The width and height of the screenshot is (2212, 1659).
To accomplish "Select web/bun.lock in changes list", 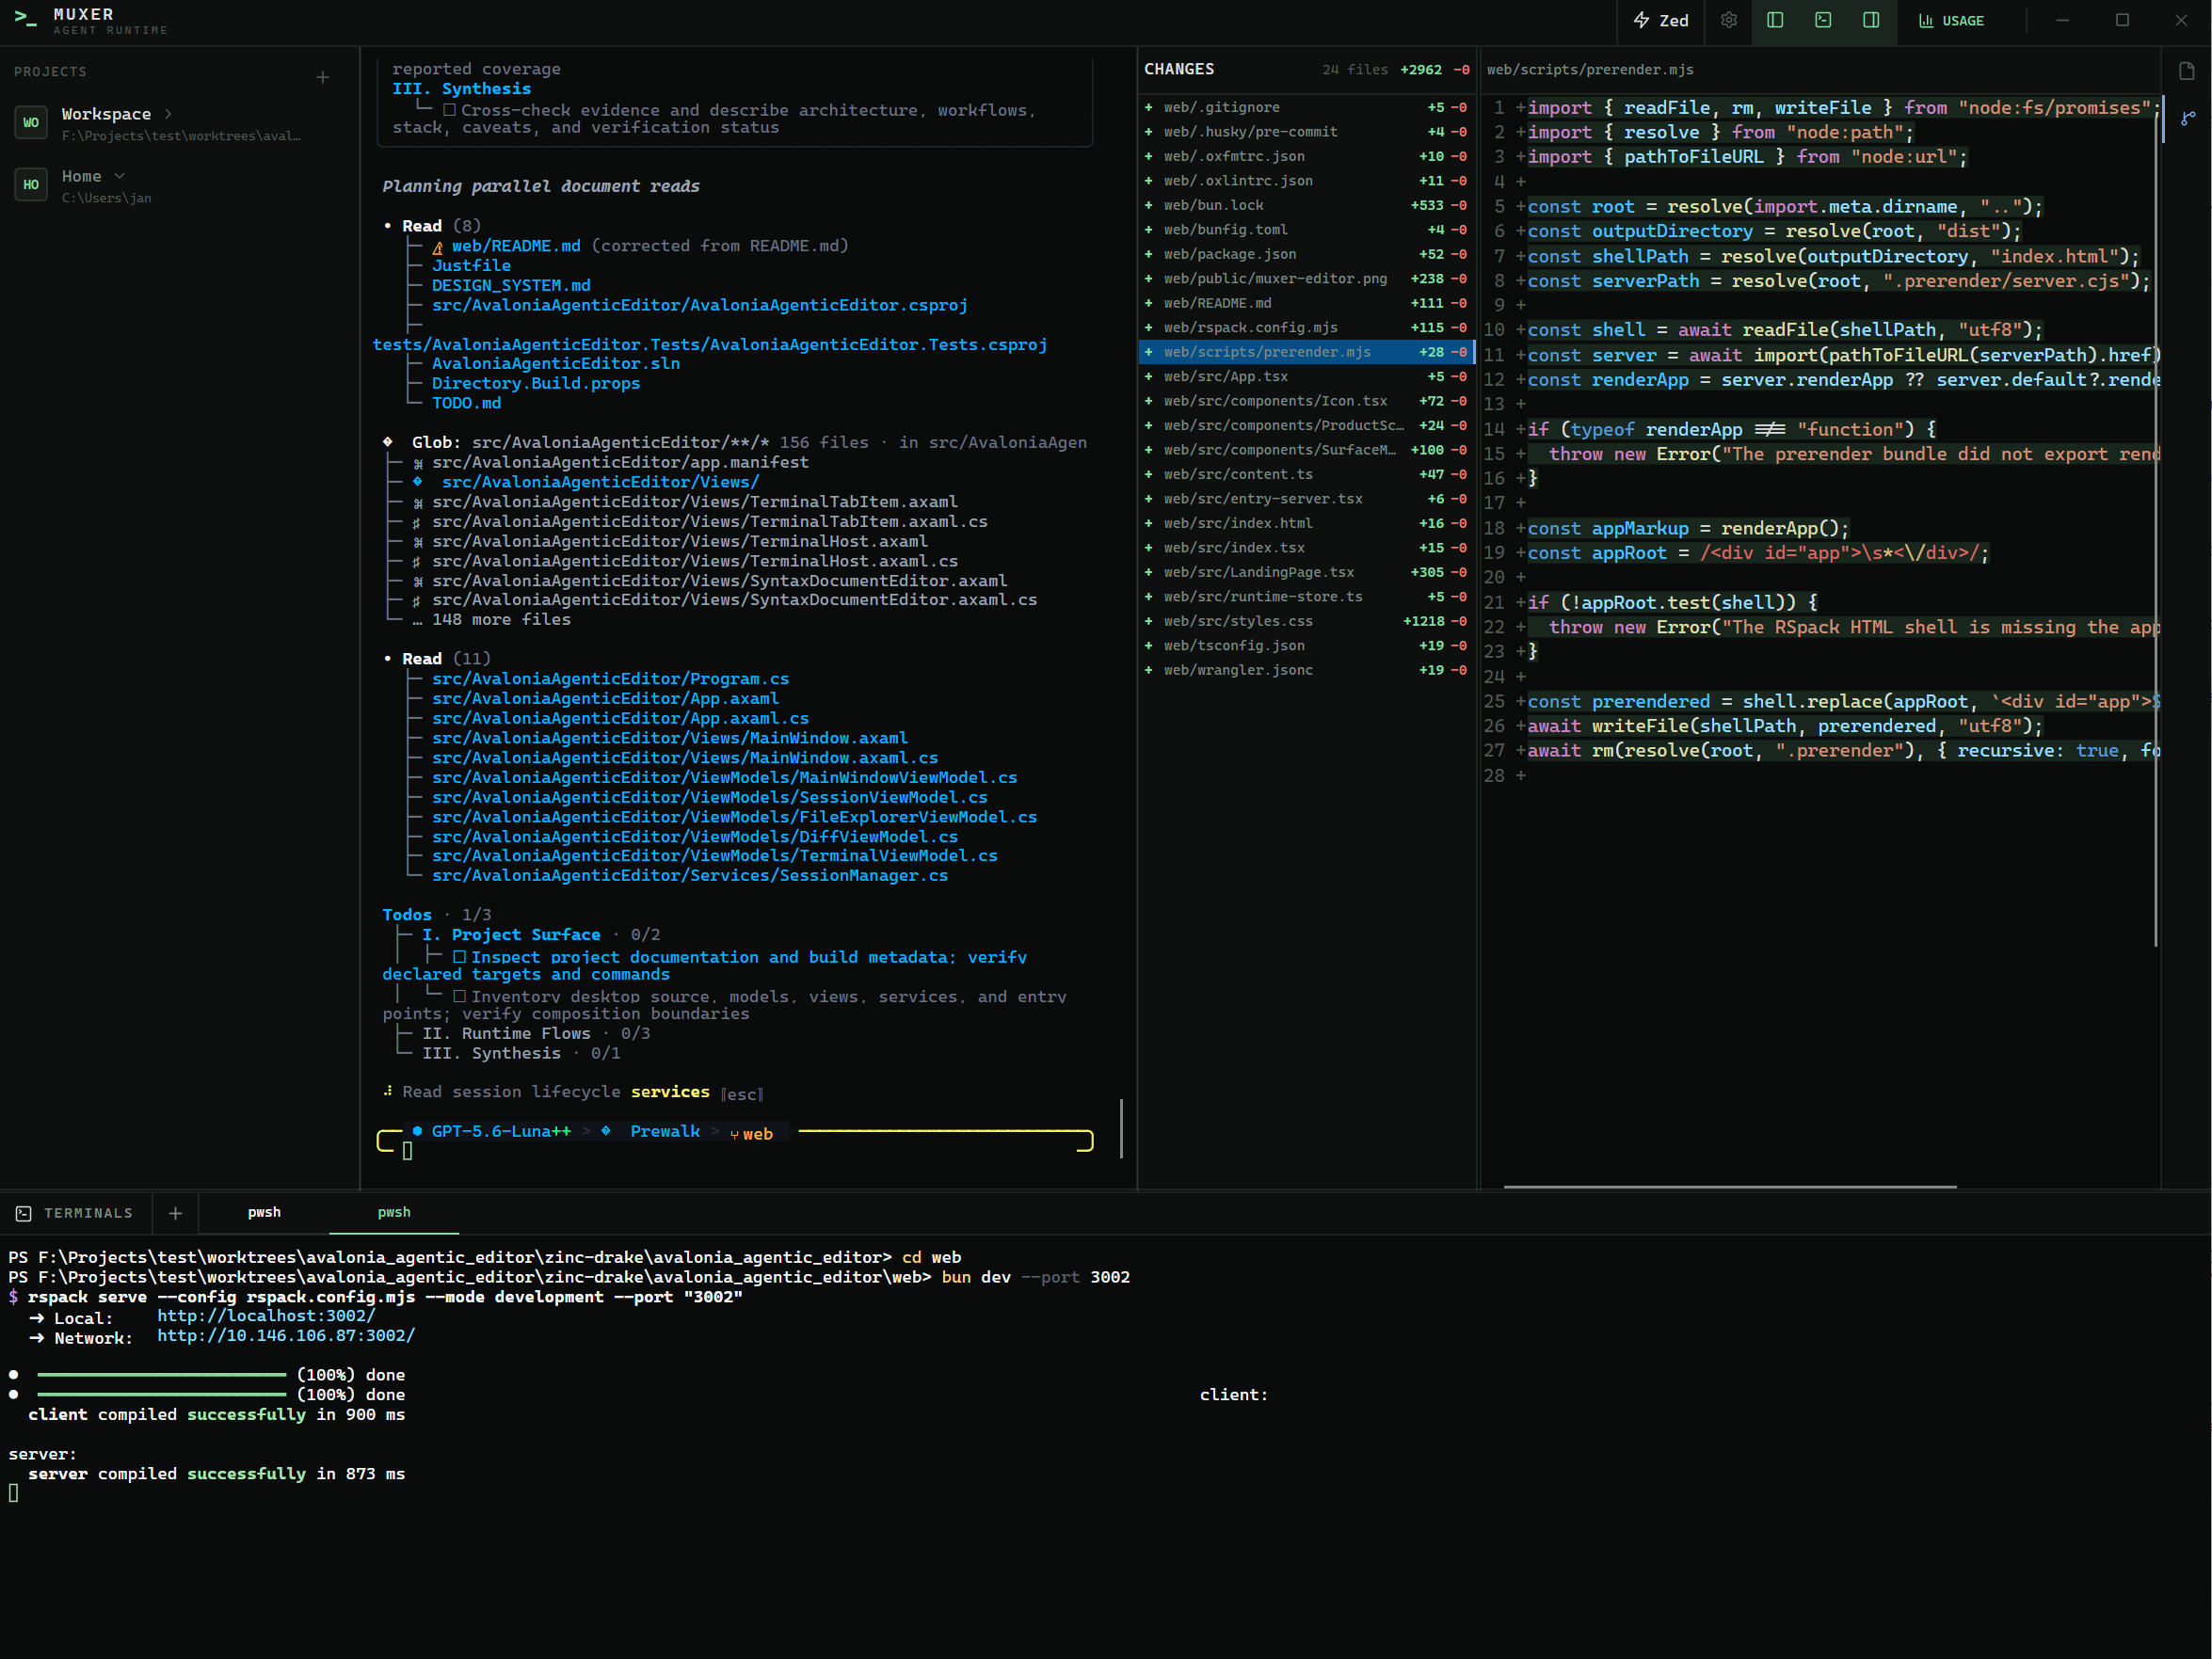I will tap(1306, 205).
